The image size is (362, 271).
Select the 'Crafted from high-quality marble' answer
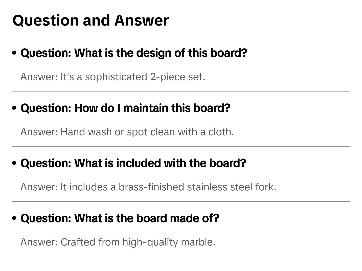click(118, 242)
